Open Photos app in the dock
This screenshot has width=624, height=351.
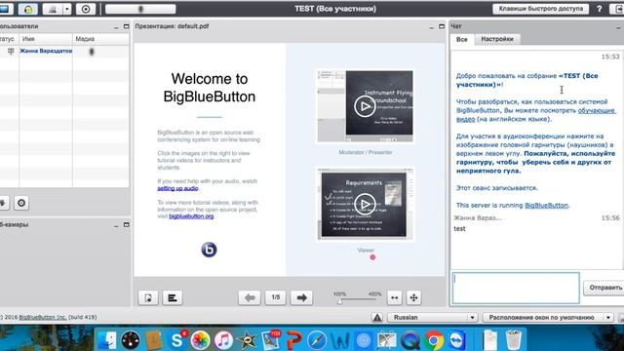tap(200, 340)
